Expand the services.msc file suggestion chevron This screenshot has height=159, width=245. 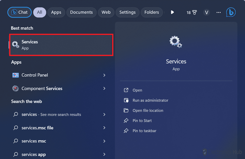(104, 128)
